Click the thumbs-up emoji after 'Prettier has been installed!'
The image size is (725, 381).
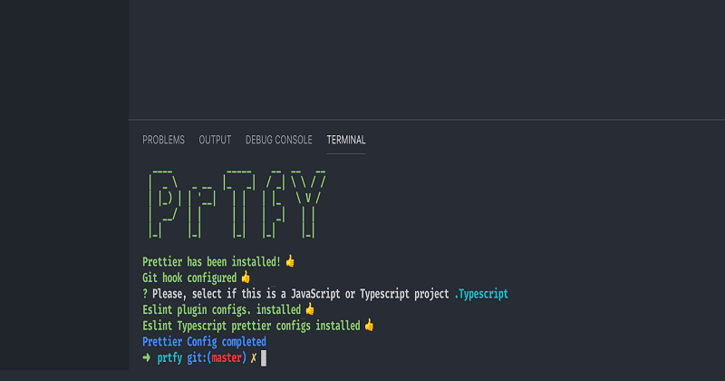[x=290, y=261]
